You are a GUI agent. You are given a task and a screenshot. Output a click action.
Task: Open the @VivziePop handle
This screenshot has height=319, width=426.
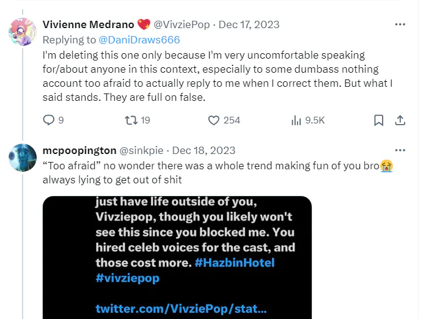click(x=180, y=24)
